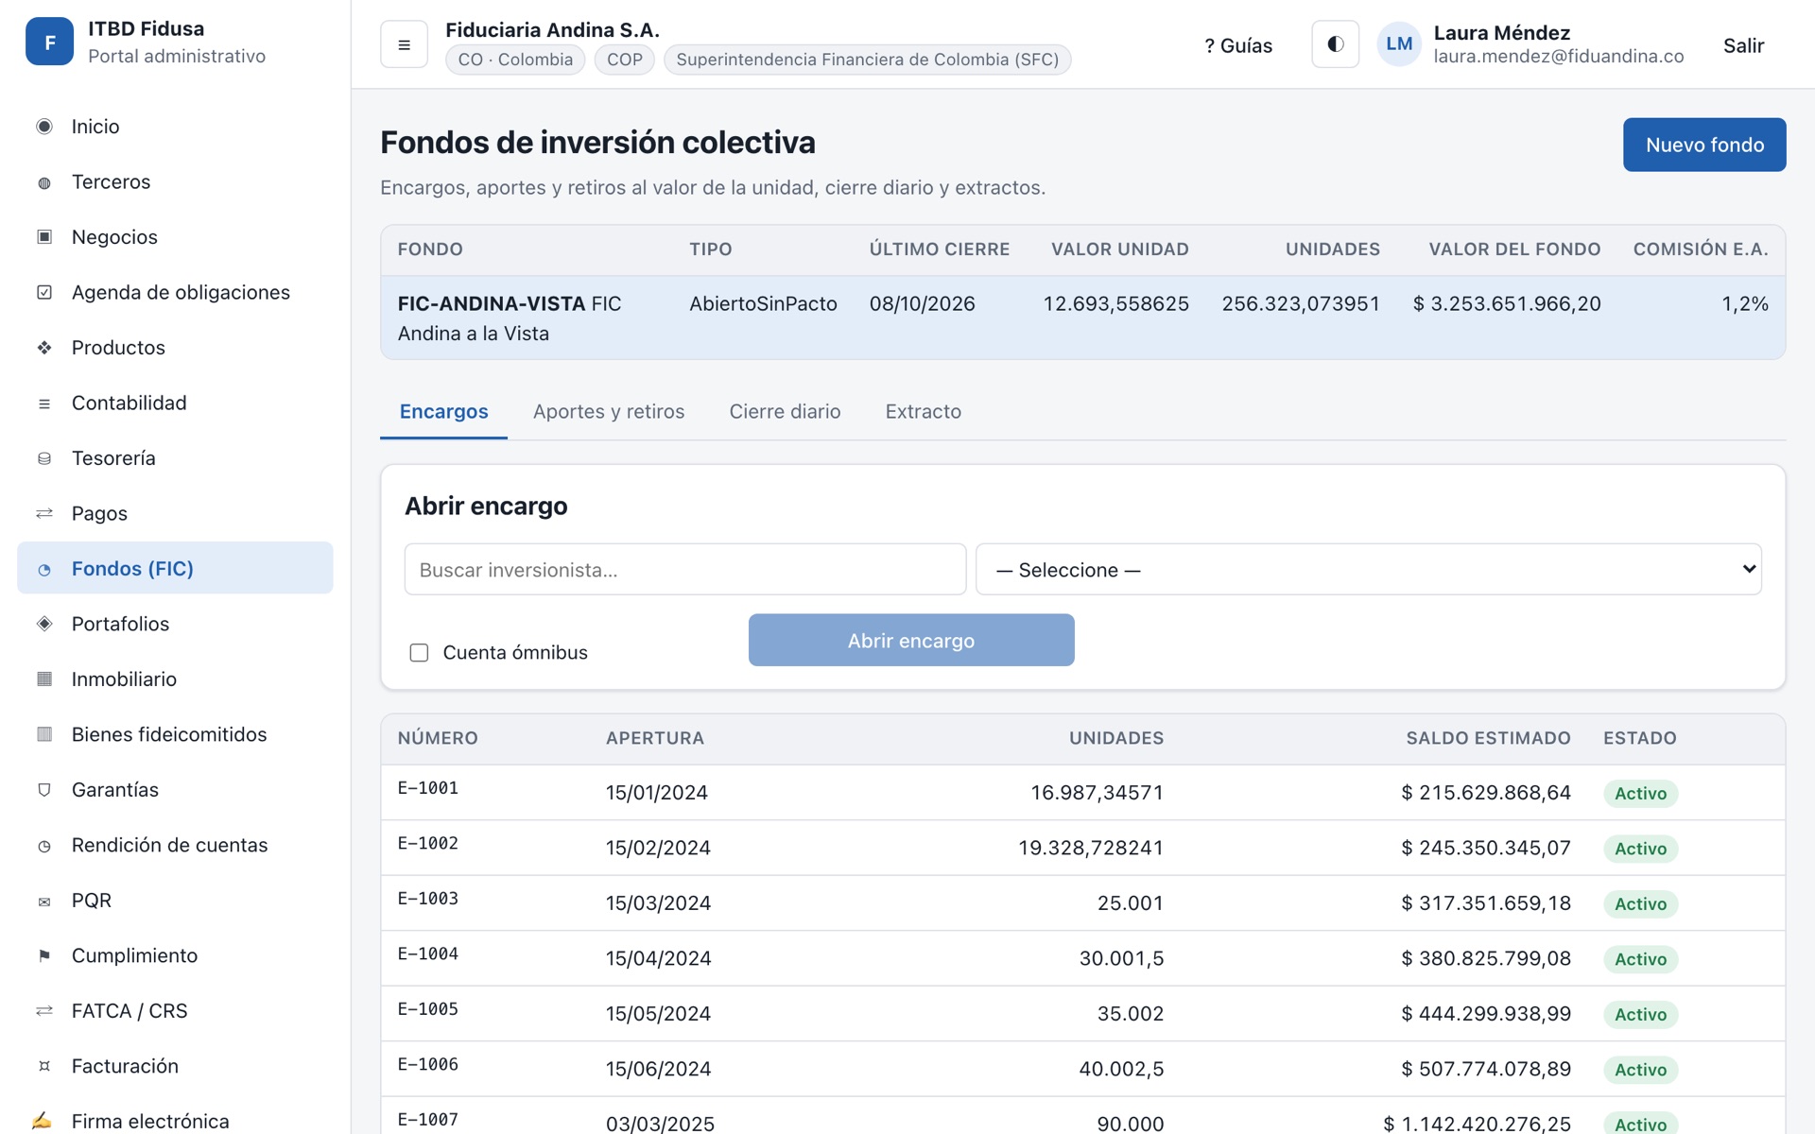1815x1134 pixels.
Task: Click the Nuevo fondo button
Action: [x=1704, y=145]
